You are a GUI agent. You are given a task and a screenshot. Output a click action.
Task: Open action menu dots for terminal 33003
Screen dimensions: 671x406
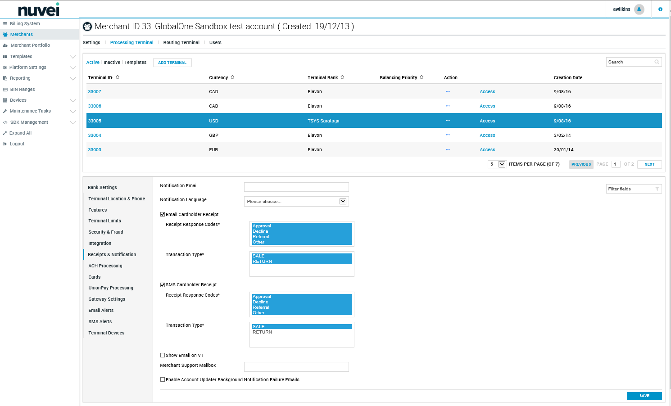[x=448, y=150]
